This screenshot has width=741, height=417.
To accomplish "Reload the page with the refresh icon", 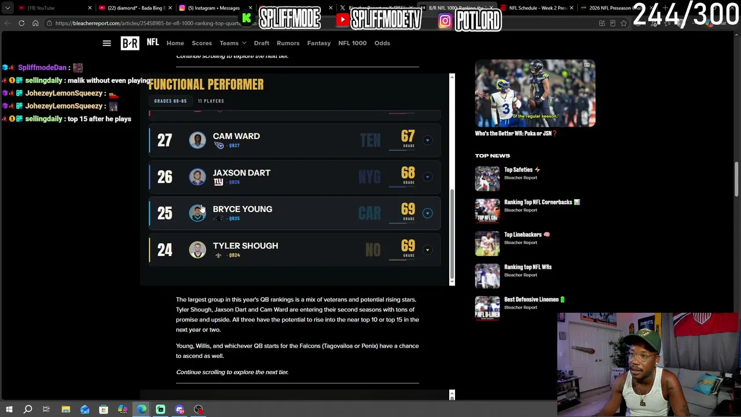I will pos(21,23).
